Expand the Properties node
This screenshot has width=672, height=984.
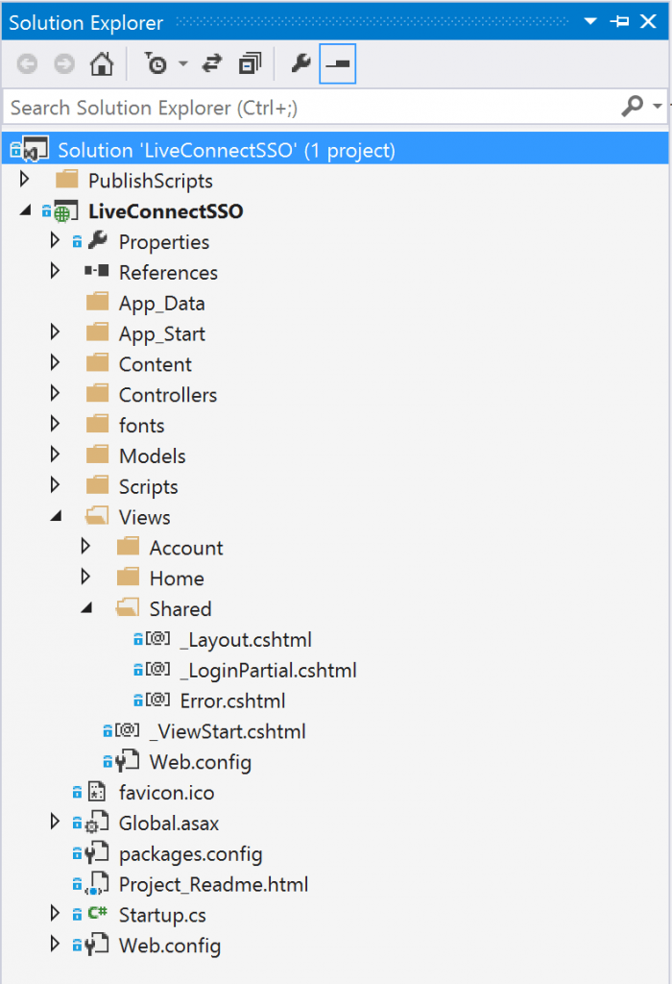pyautogui.click(x=55, y=240)
